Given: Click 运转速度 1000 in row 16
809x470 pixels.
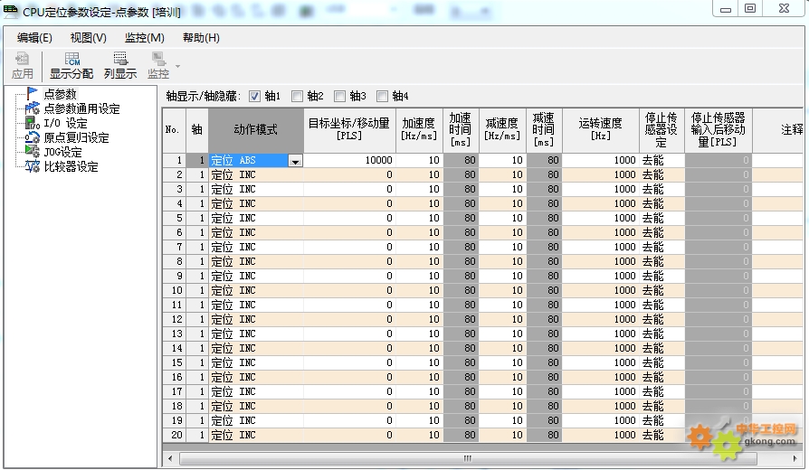Looking at the screenshot, I should [601, 377].
